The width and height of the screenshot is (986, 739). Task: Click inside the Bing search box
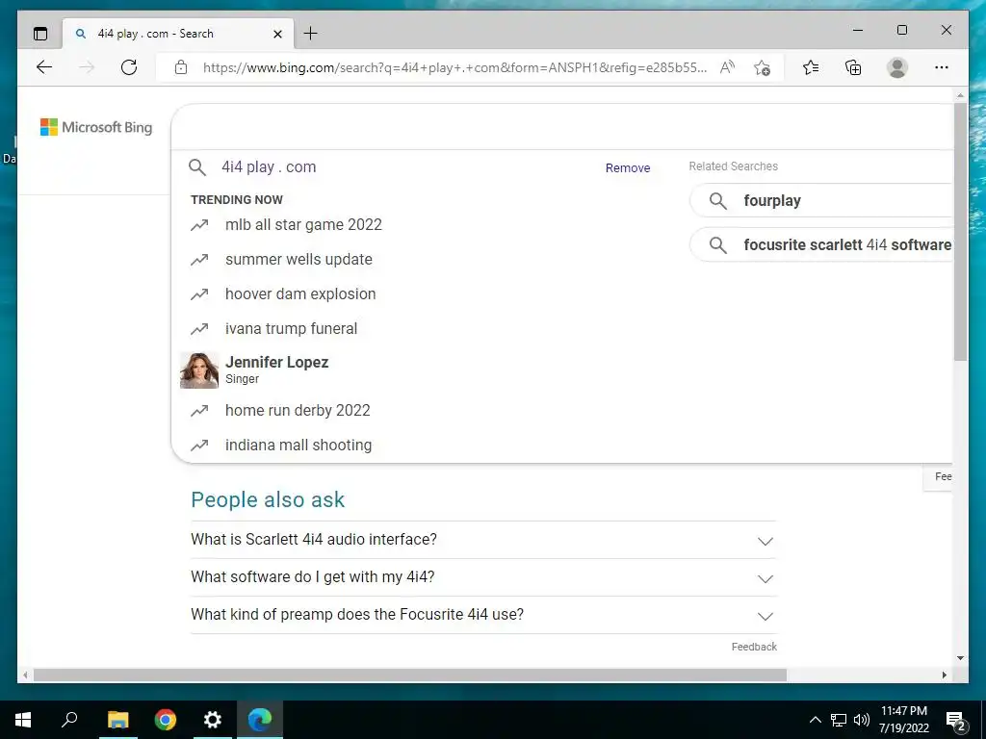point(561,127)
